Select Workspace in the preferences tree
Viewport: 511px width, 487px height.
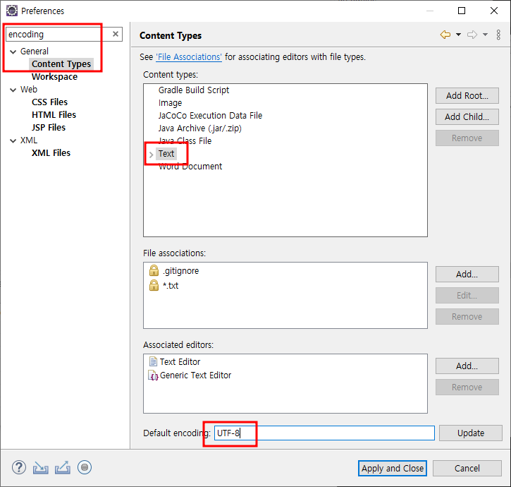coord(55,77)
